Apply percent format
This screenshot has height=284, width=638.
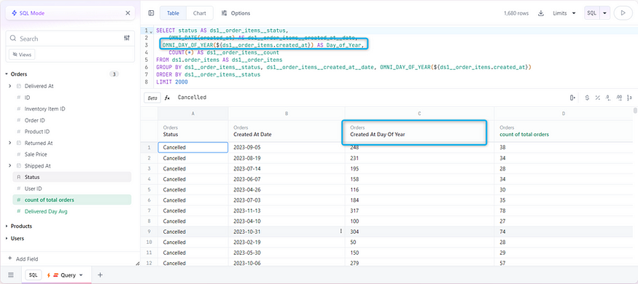[597, 98]
